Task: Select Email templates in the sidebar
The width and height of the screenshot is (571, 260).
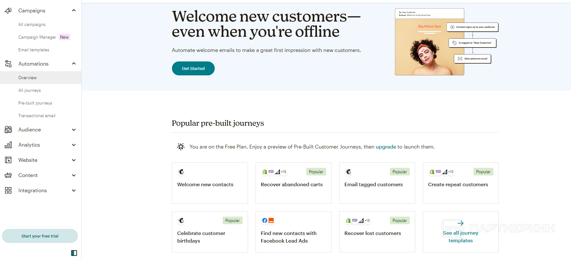Action: [x=34, y=50]
